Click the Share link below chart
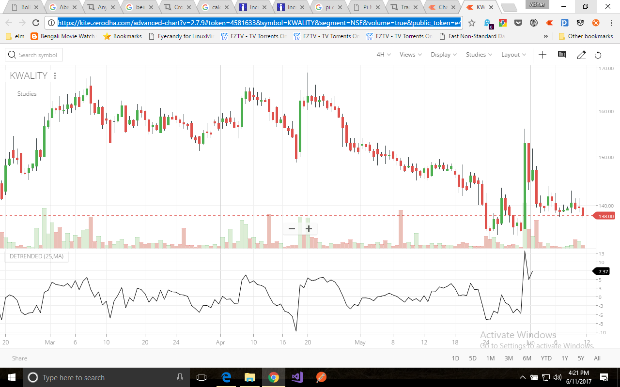The width and height of the screenshot is (620, 387). pos(20,358)
